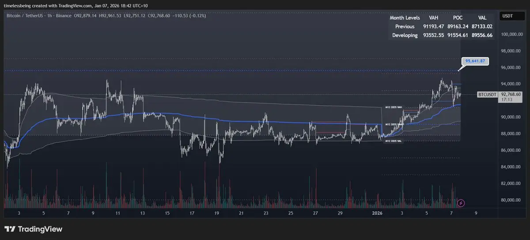Click the Month Levels table header
The height and width of the screenshot is (240, 530).
coord(405,18)
